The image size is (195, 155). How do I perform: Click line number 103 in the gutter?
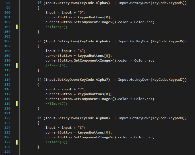click(x=7, y=27)
